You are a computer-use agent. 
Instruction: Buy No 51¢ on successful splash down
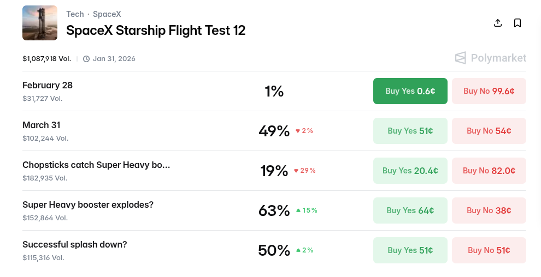point(489,250)
